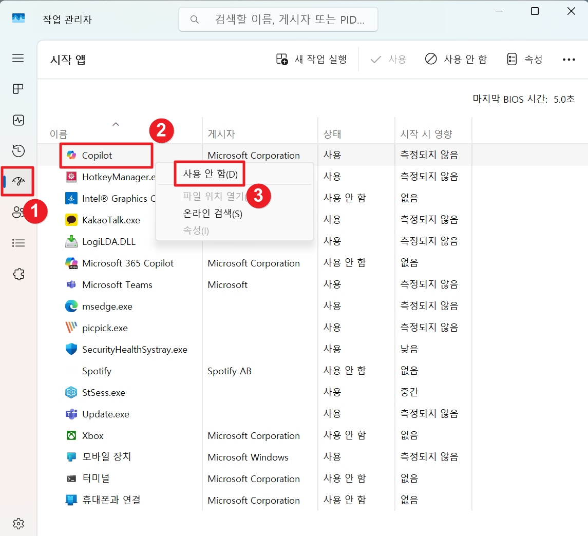Click Microsoft Windows publisher cell
This screenshot has width=588, height=536.
pos(248,457)
